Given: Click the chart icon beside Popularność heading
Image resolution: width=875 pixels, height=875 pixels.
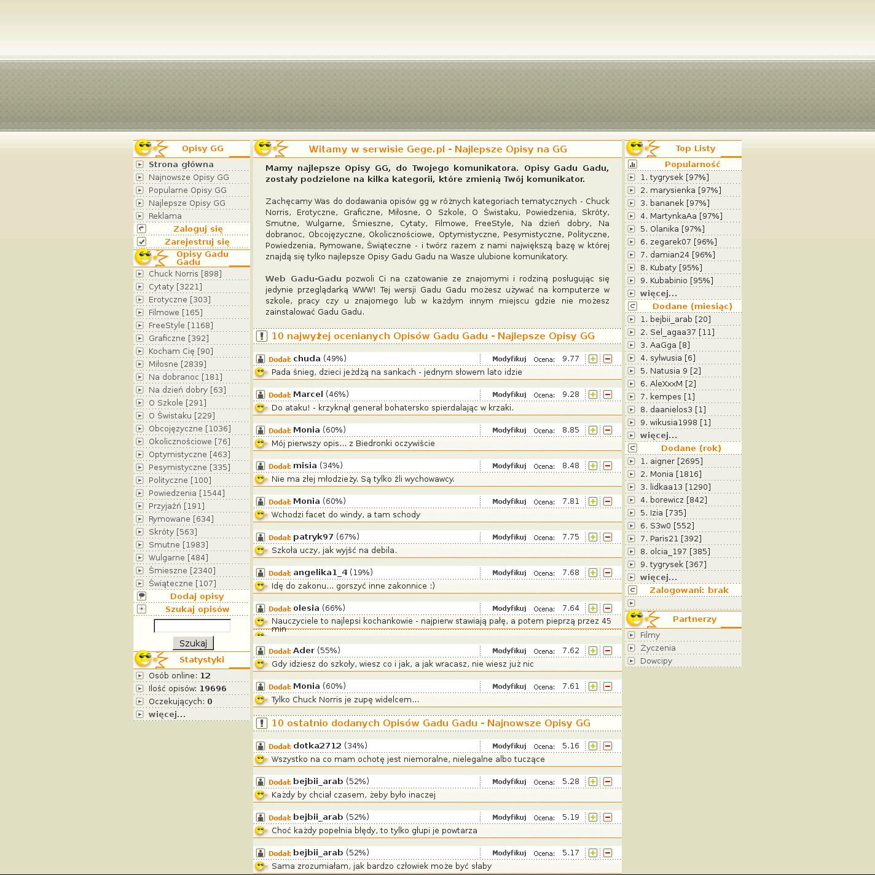Looking at the screenshot, I should tap(632, 165).
